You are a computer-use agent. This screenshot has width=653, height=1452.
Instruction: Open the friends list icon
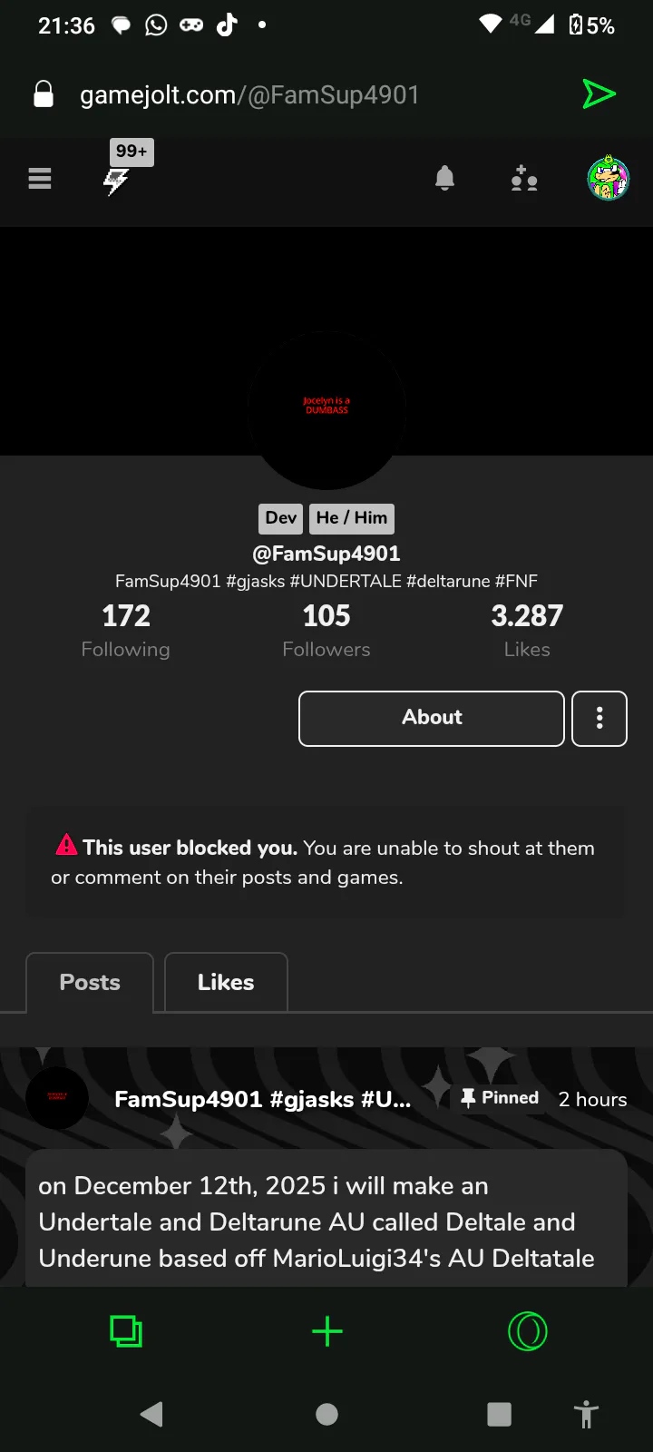click(x=523, y=179)
